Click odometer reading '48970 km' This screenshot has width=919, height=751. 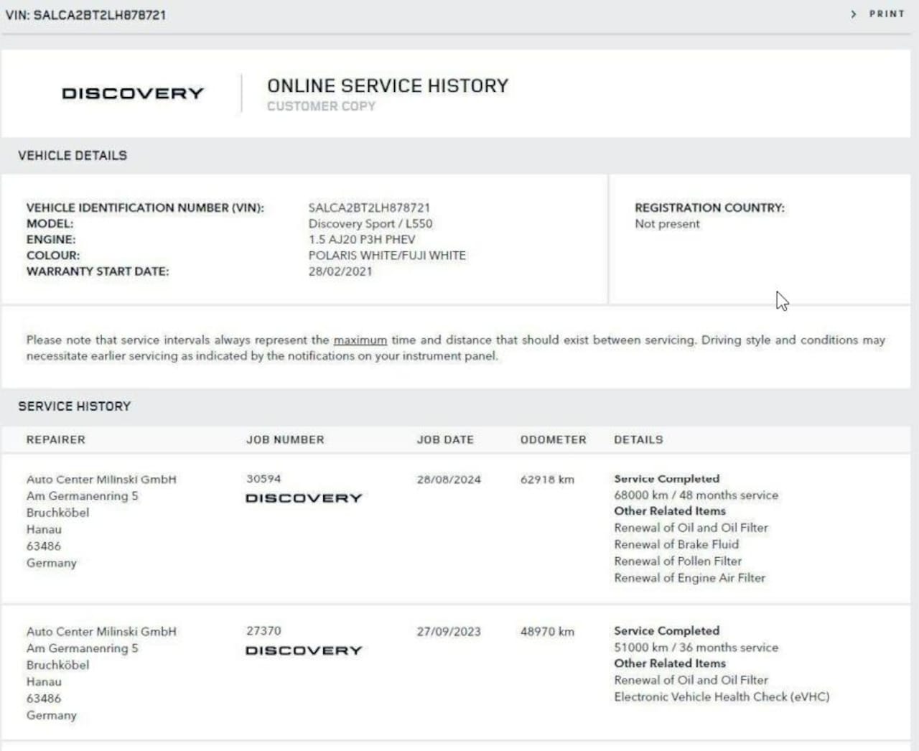click(x=547, y=631)
